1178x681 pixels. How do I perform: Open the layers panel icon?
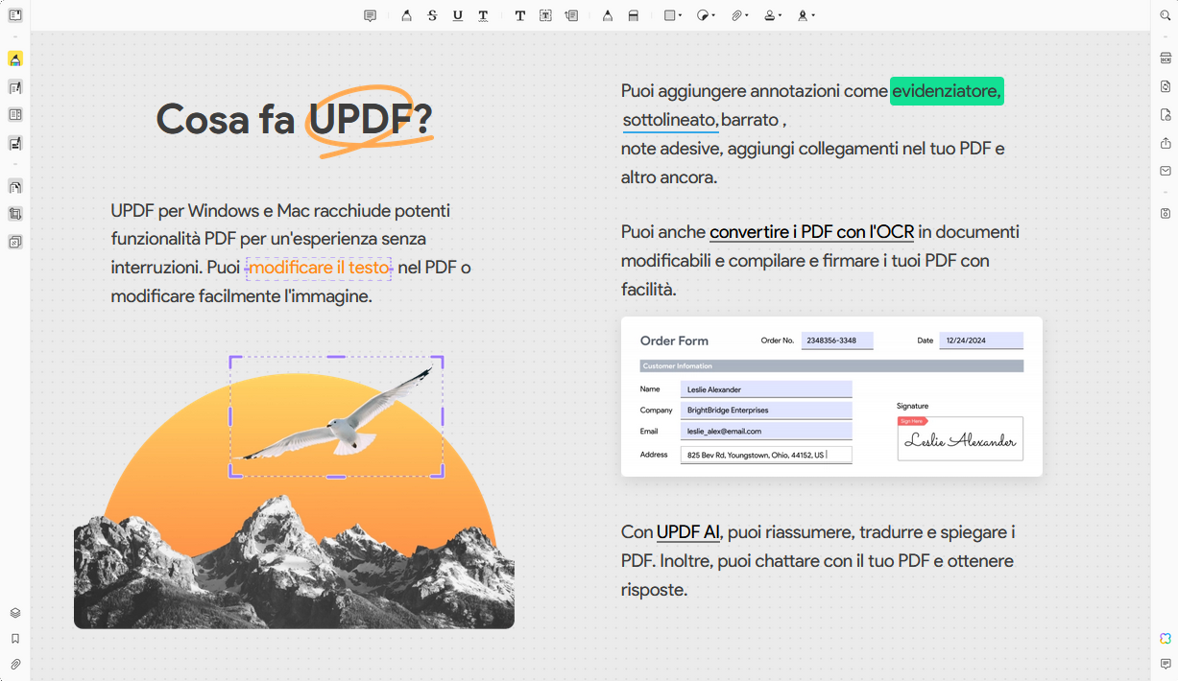[15, 613]
